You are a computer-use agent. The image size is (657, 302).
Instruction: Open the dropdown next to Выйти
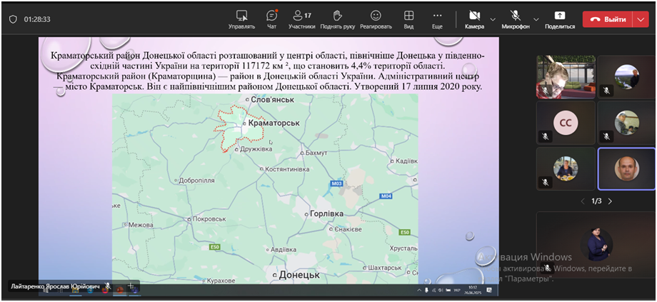(640, 19)
